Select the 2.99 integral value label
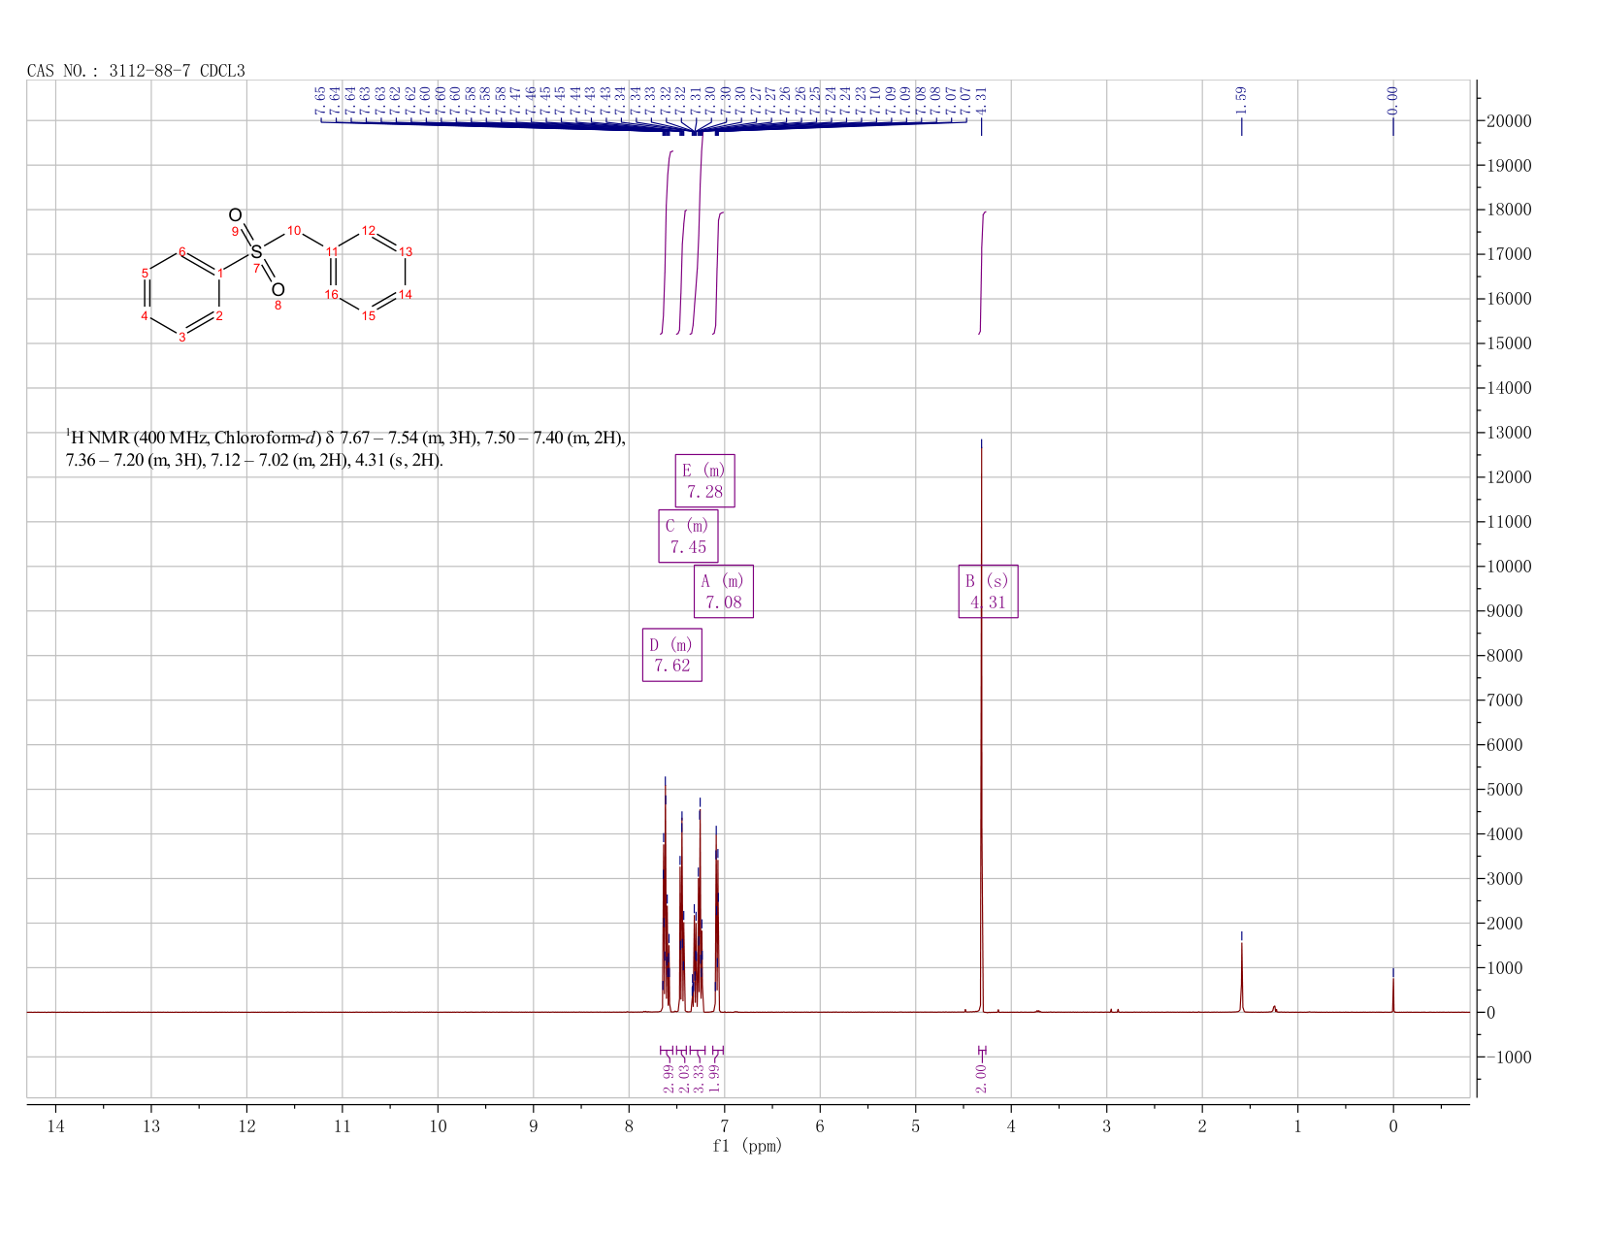This screenshot has width=1601, height=1237. (669, 1077)
